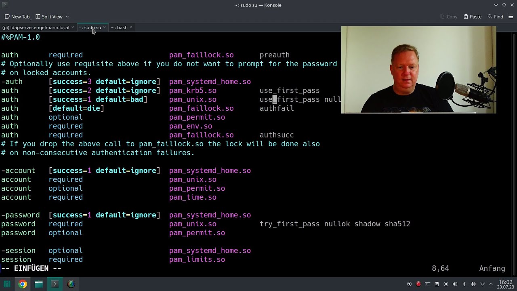Click the media pause tray icon

coord(446,284)
